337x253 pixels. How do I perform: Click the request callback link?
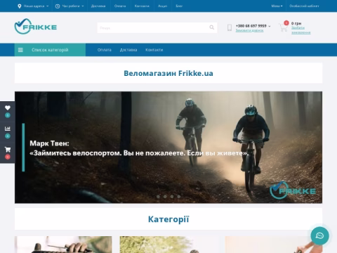[x=249, y=30]
